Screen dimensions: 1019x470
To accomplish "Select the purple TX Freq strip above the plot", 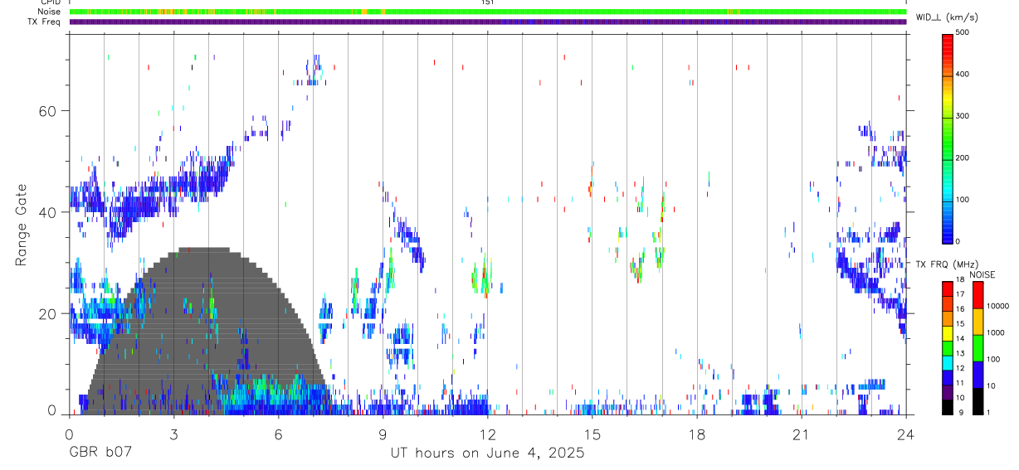I will (488, 22).
